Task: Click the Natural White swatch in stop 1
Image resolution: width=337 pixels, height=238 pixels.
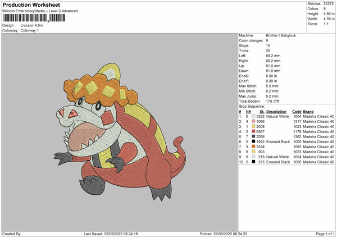Action: tap(254, 116)
